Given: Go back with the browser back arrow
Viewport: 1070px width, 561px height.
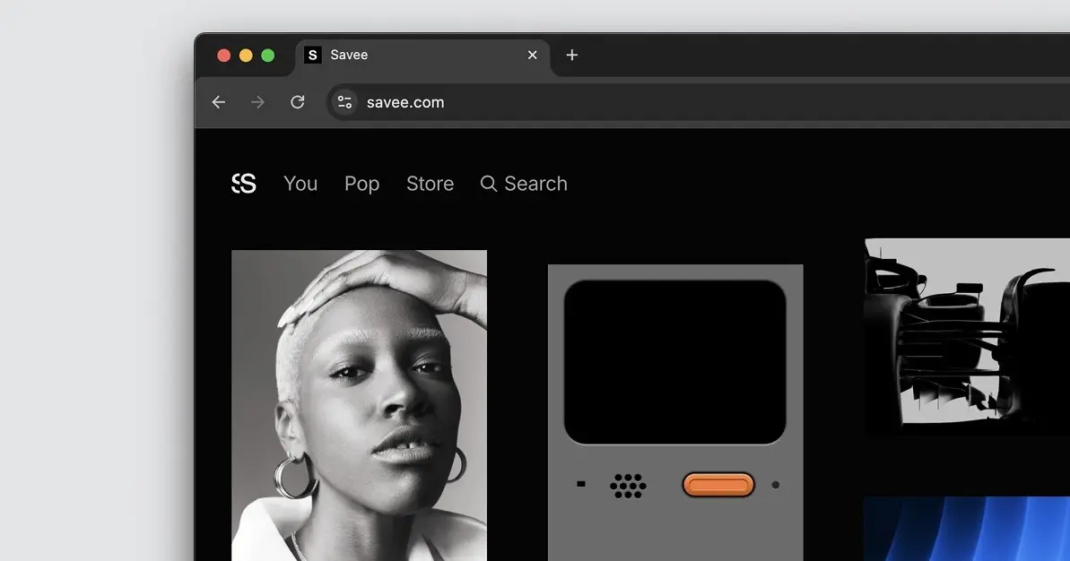Looking at the screenshot, I should (218, 102).
